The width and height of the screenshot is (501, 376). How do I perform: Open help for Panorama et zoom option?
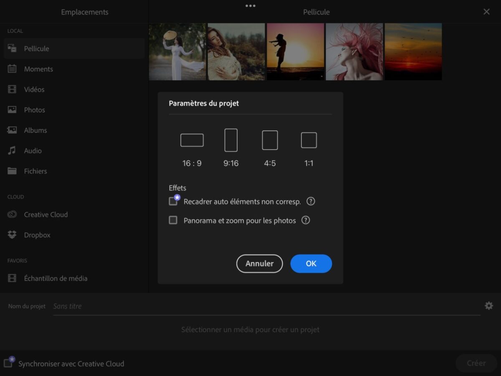point(306,220)
